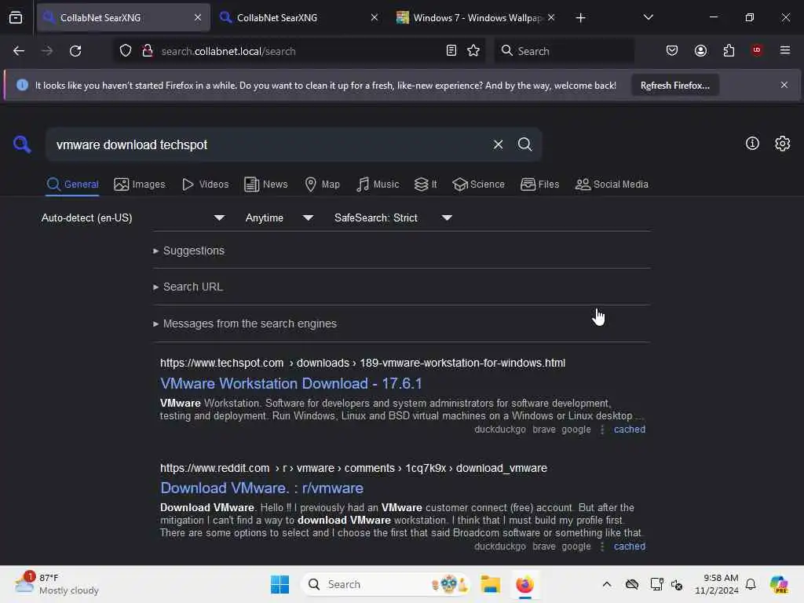Open the clock showing 9:58 AM
The height and width of the screenshot is (603, 804).
tap(716, 584)
